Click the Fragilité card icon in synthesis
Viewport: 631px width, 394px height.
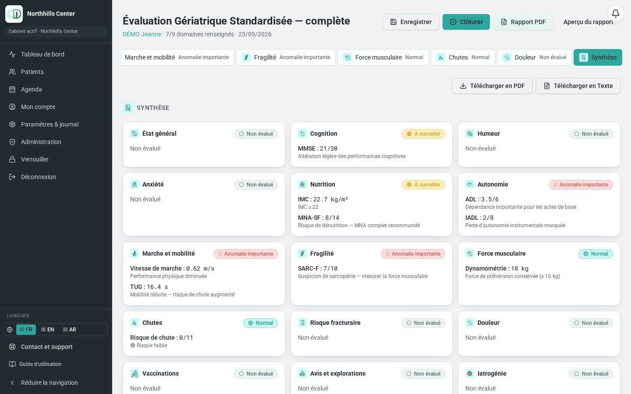[x=302, y=253]
